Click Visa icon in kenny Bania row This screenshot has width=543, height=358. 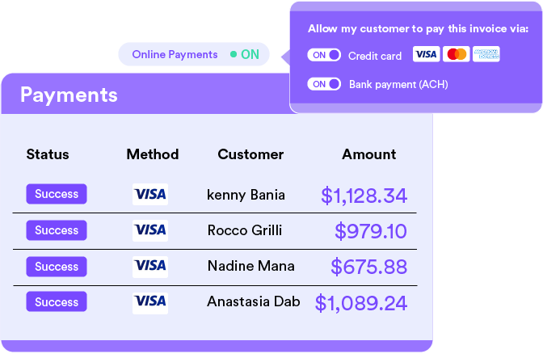(x=150, y=194)
